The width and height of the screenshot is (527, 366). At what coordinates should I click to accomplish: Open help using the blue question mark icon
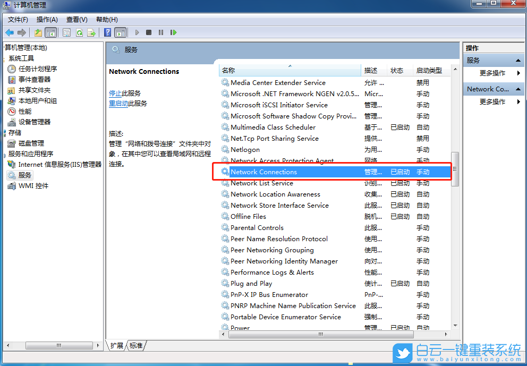(x=107, y=32)
